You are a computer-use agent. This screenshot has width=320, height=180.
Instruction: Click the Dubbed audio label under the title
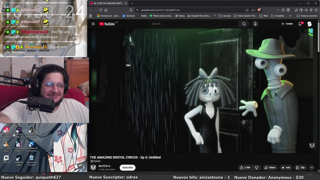(95, 161)
